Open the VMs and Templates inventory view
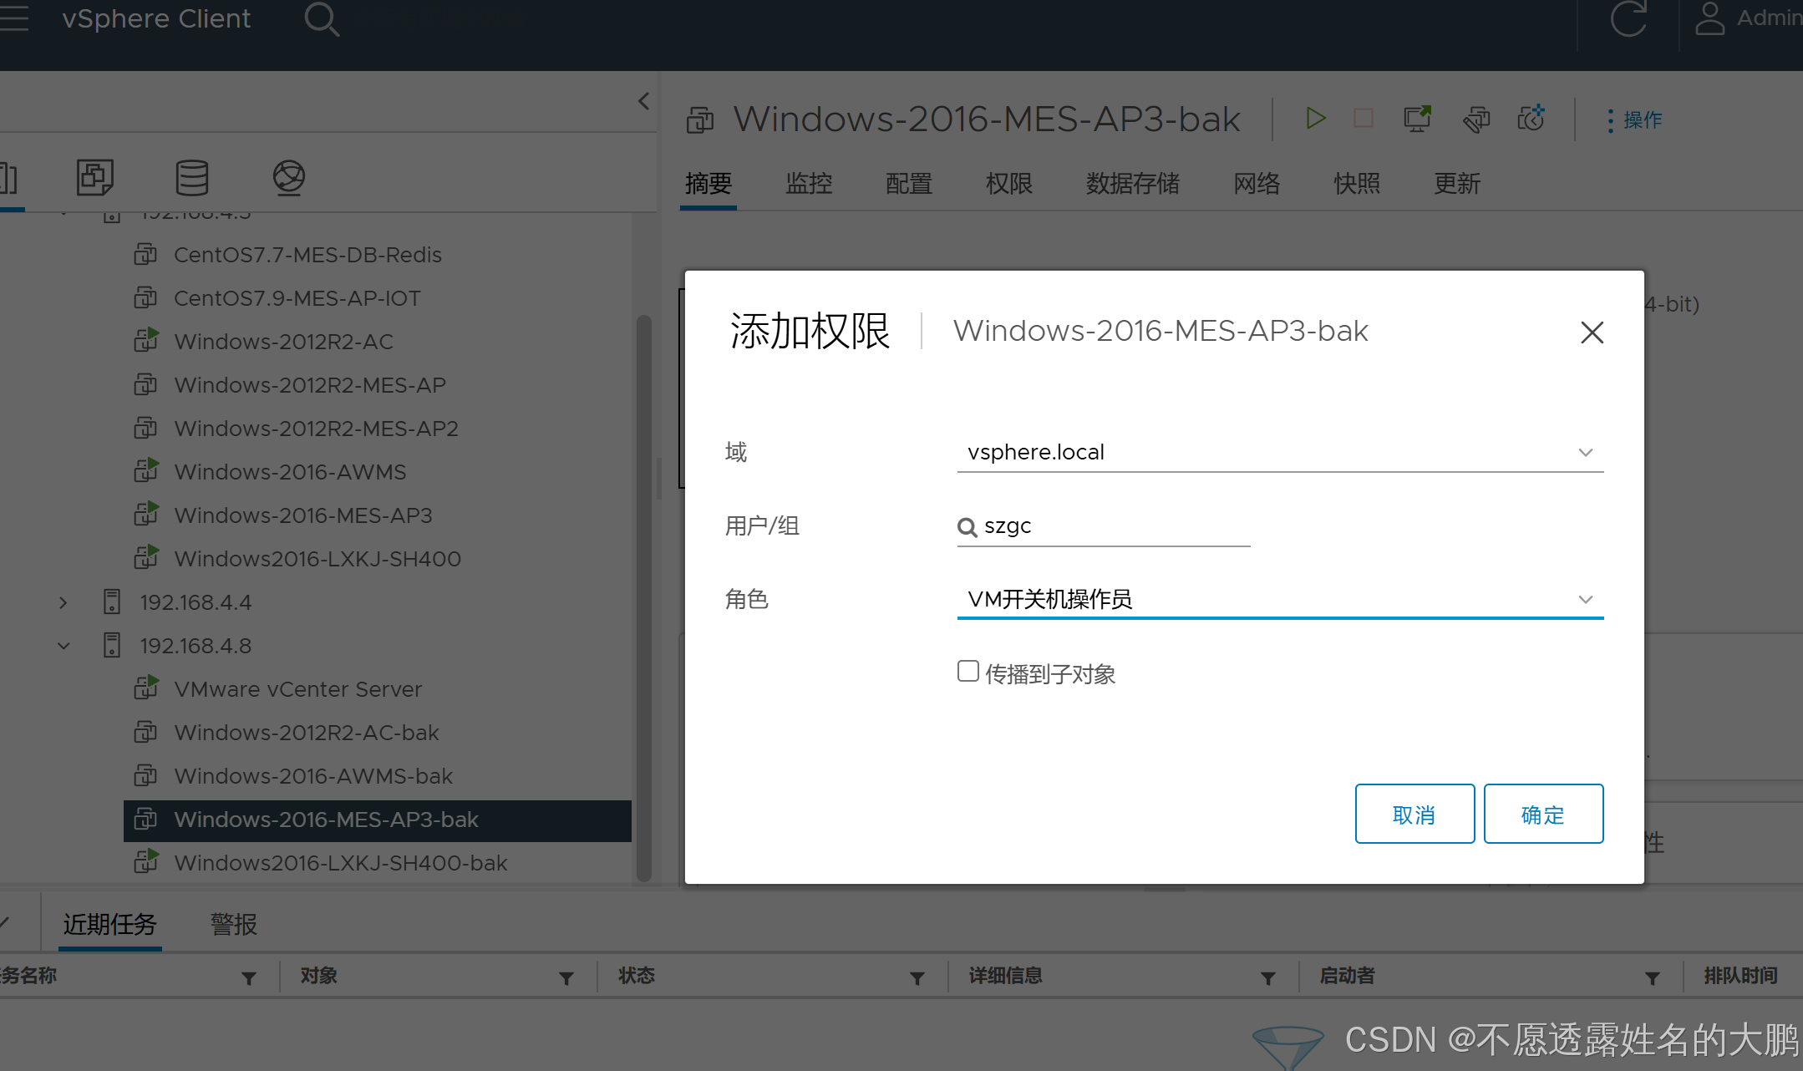Screen dimensions: 1803x1071 94,177
